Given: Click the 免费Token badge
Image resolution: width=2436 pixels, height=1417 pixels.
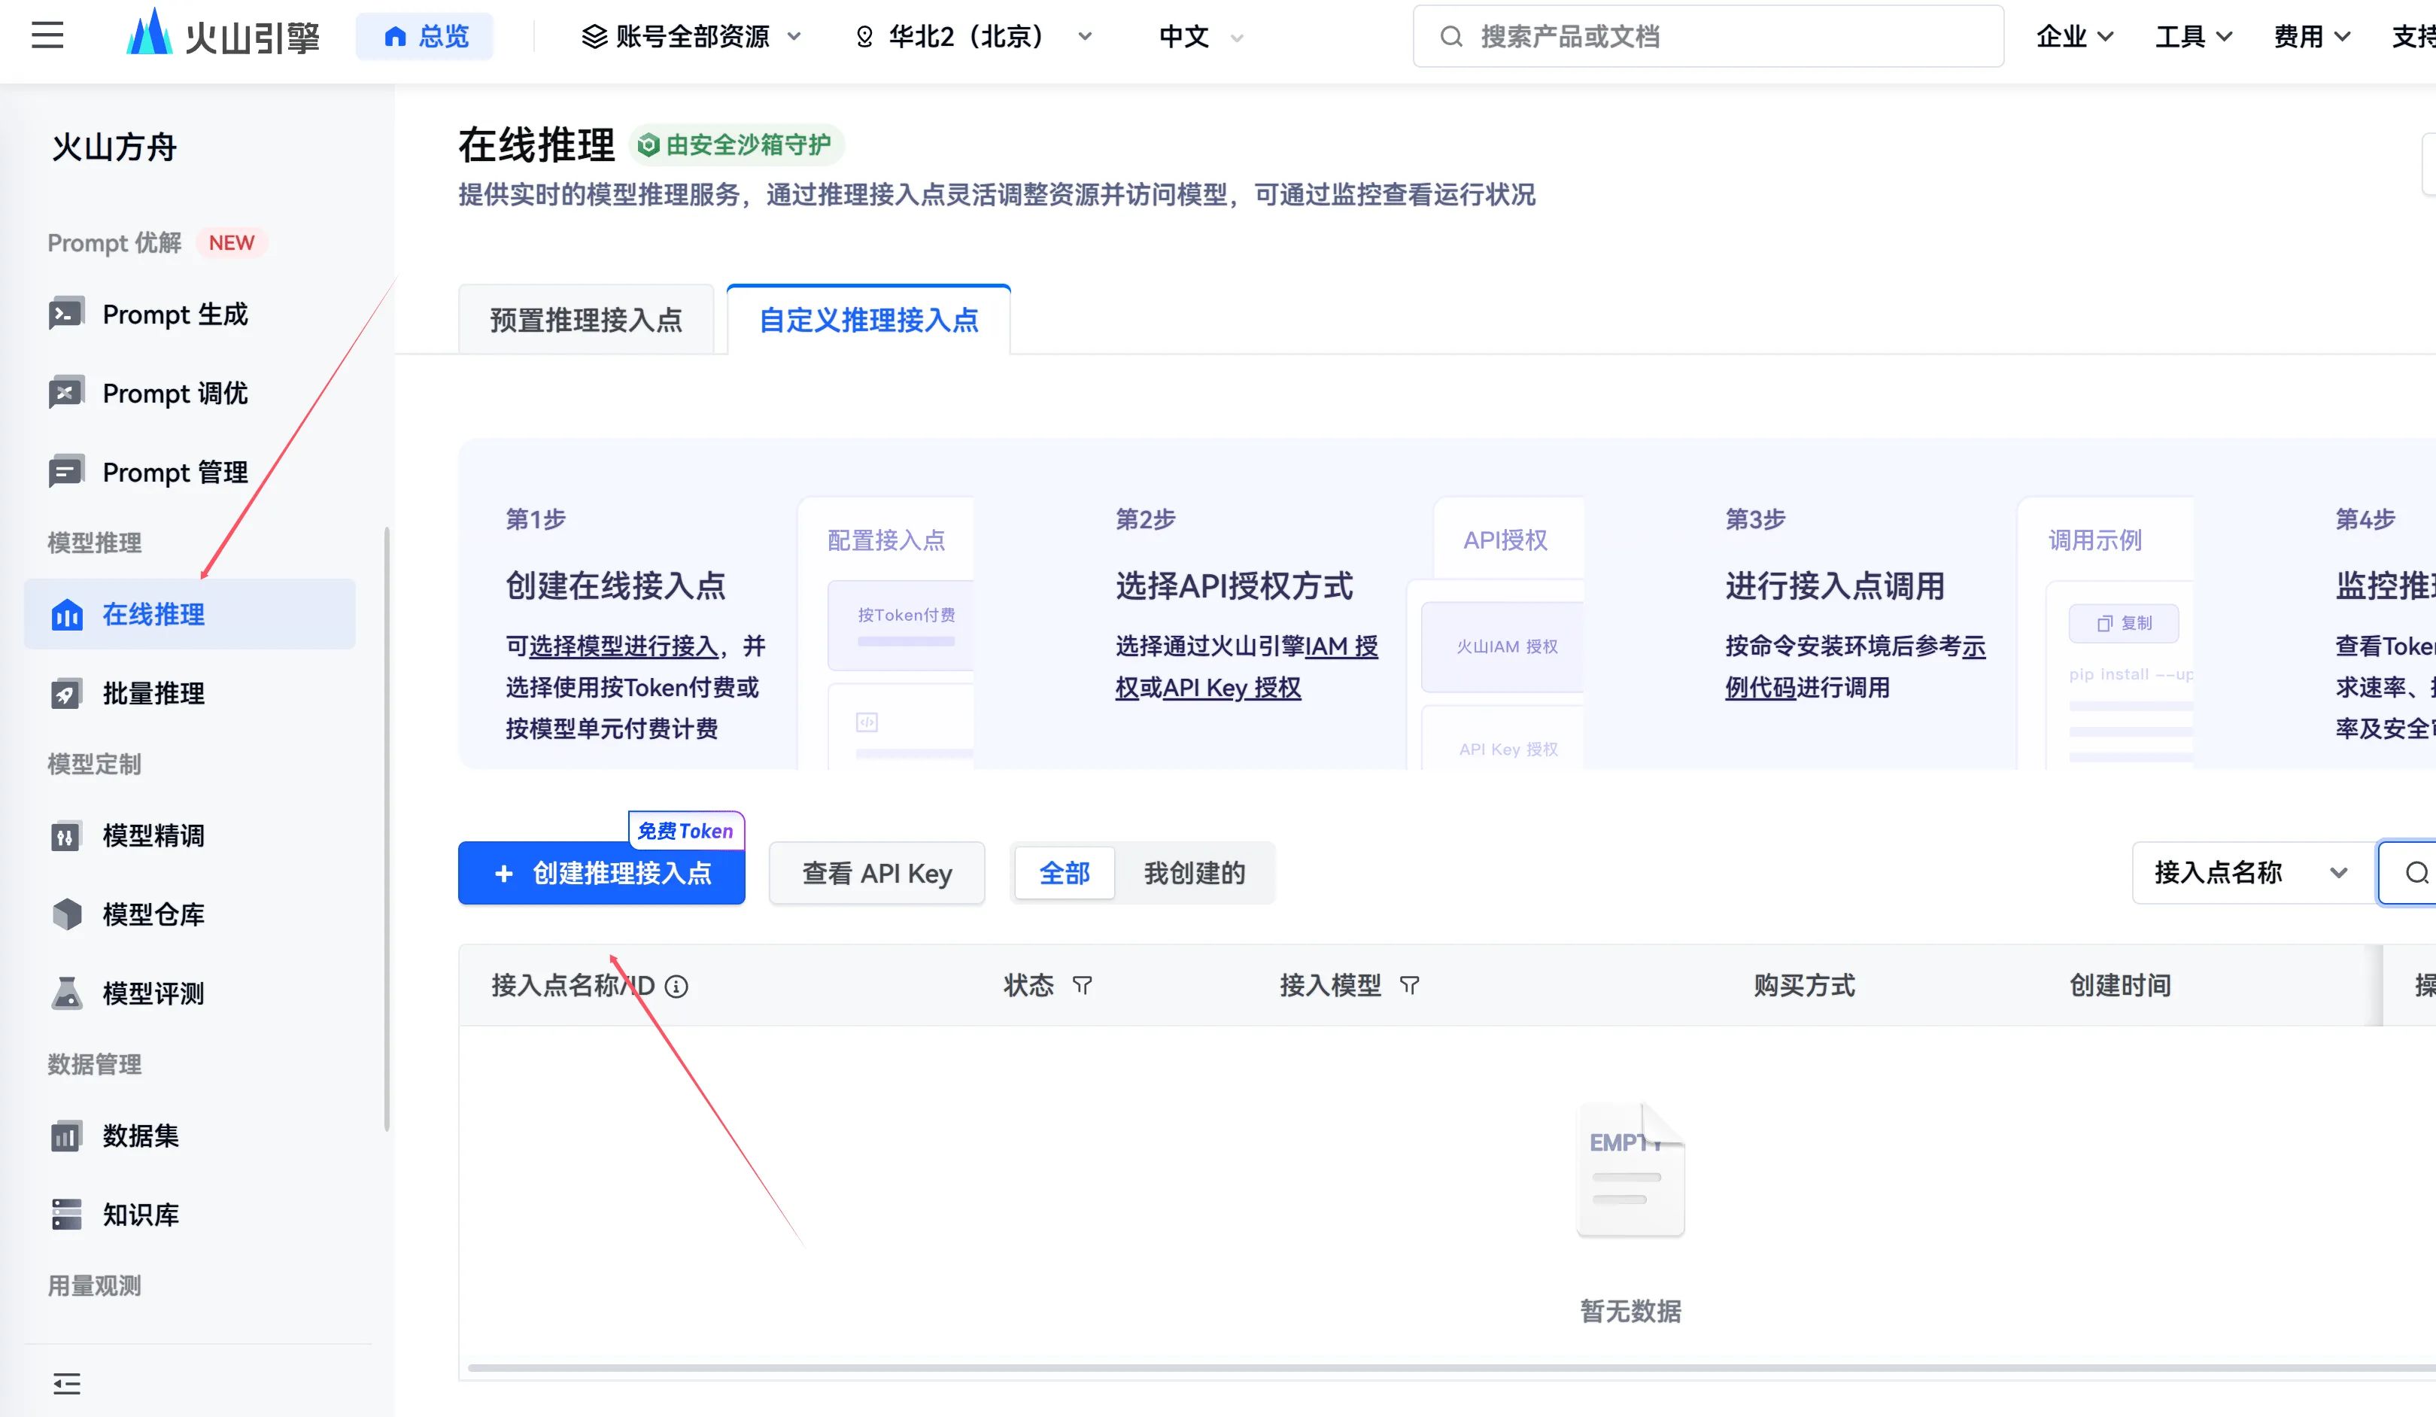Looking at the screenshot, I should [x=685, y=831].
